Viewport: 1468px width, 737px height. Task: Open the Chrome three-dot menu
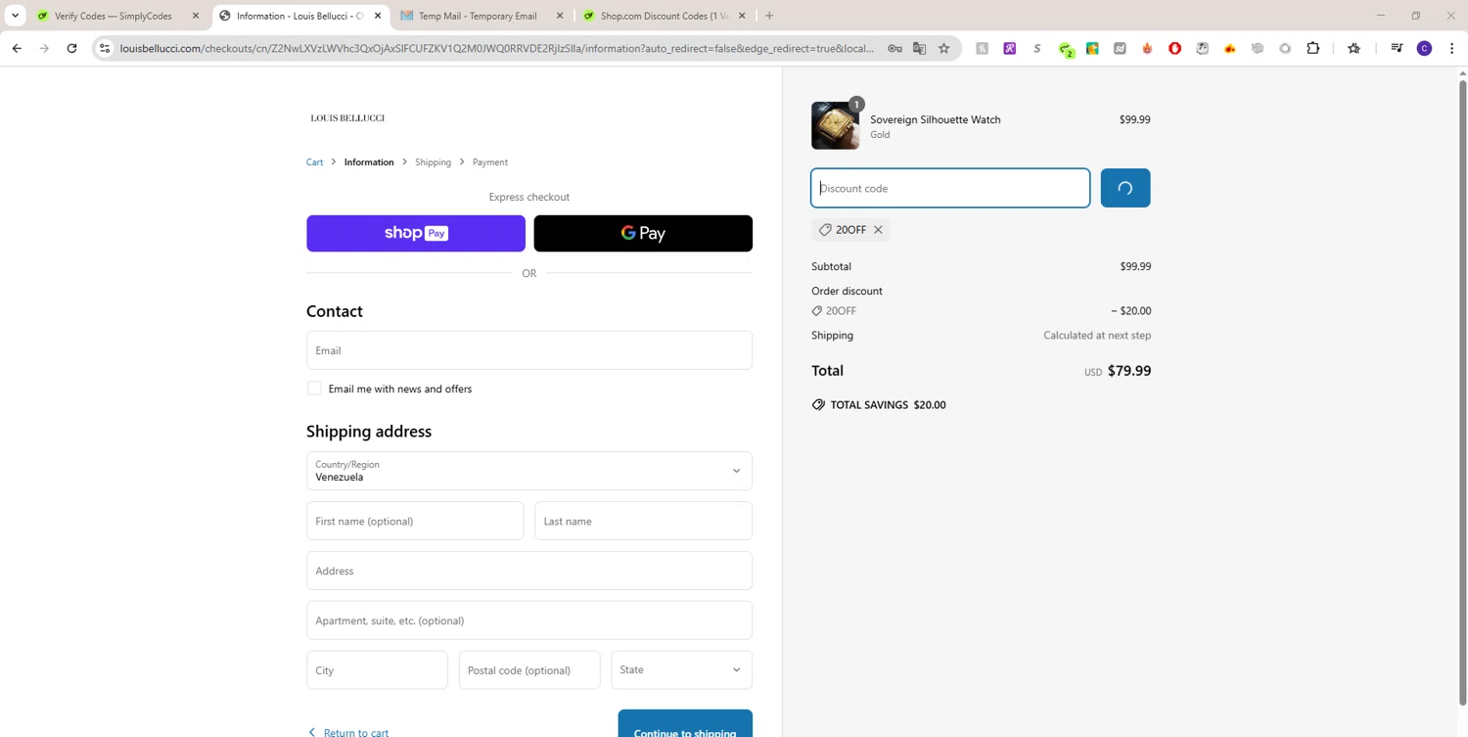(1452, 48)
